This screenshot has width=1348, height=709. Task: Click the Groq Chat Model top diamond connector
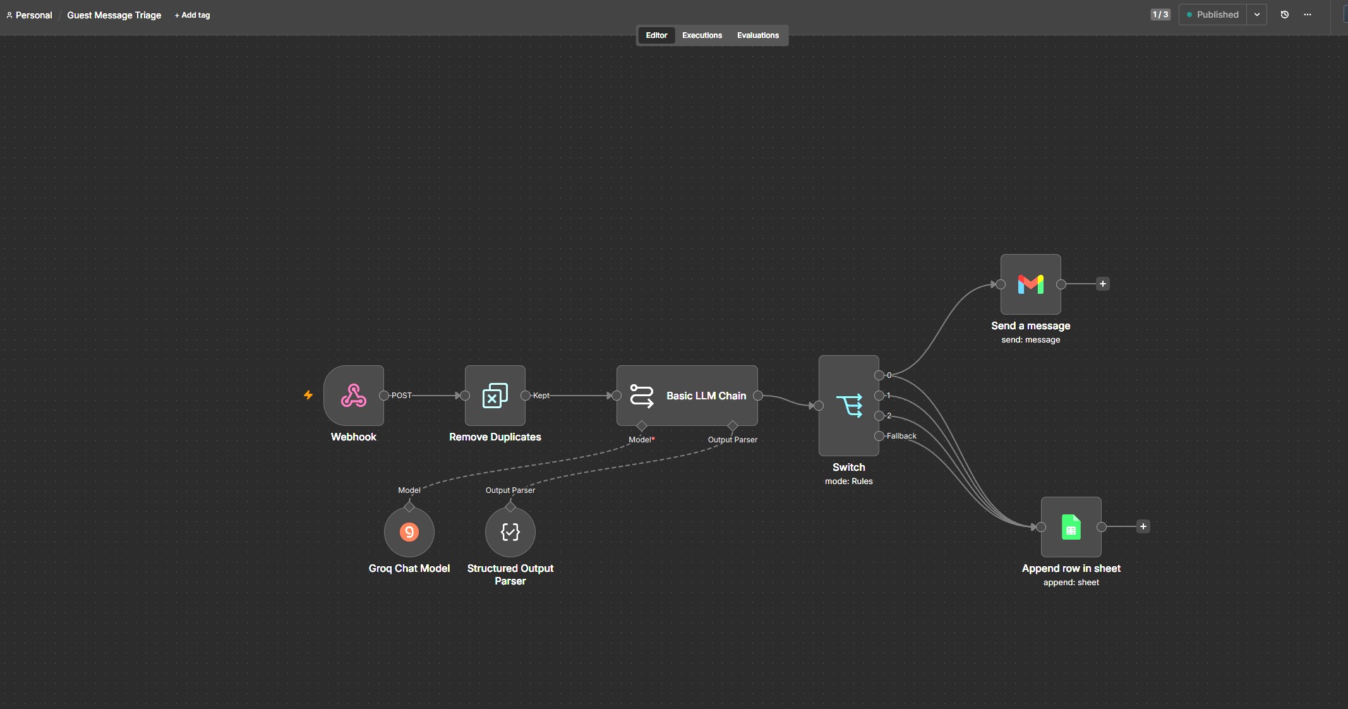tap(409, 507)
